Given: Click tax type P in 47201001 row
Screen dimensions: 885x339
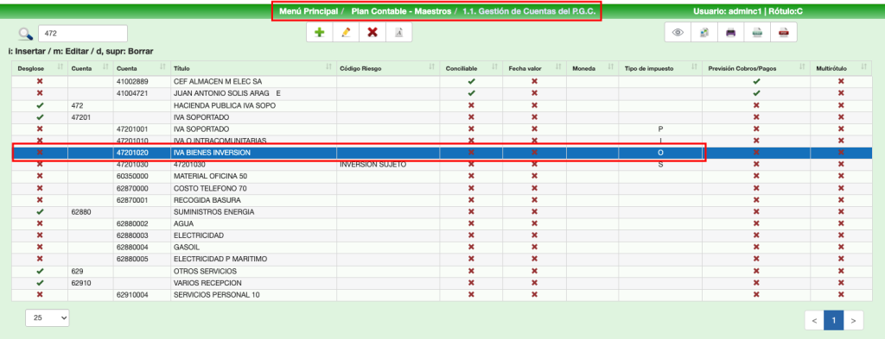Looking at the screenshot, I should pyautogui.click(x=660, y=129).
